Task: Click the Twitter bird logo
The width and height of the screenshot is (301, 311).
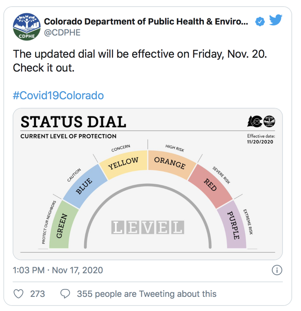Action: coord(276,21)
